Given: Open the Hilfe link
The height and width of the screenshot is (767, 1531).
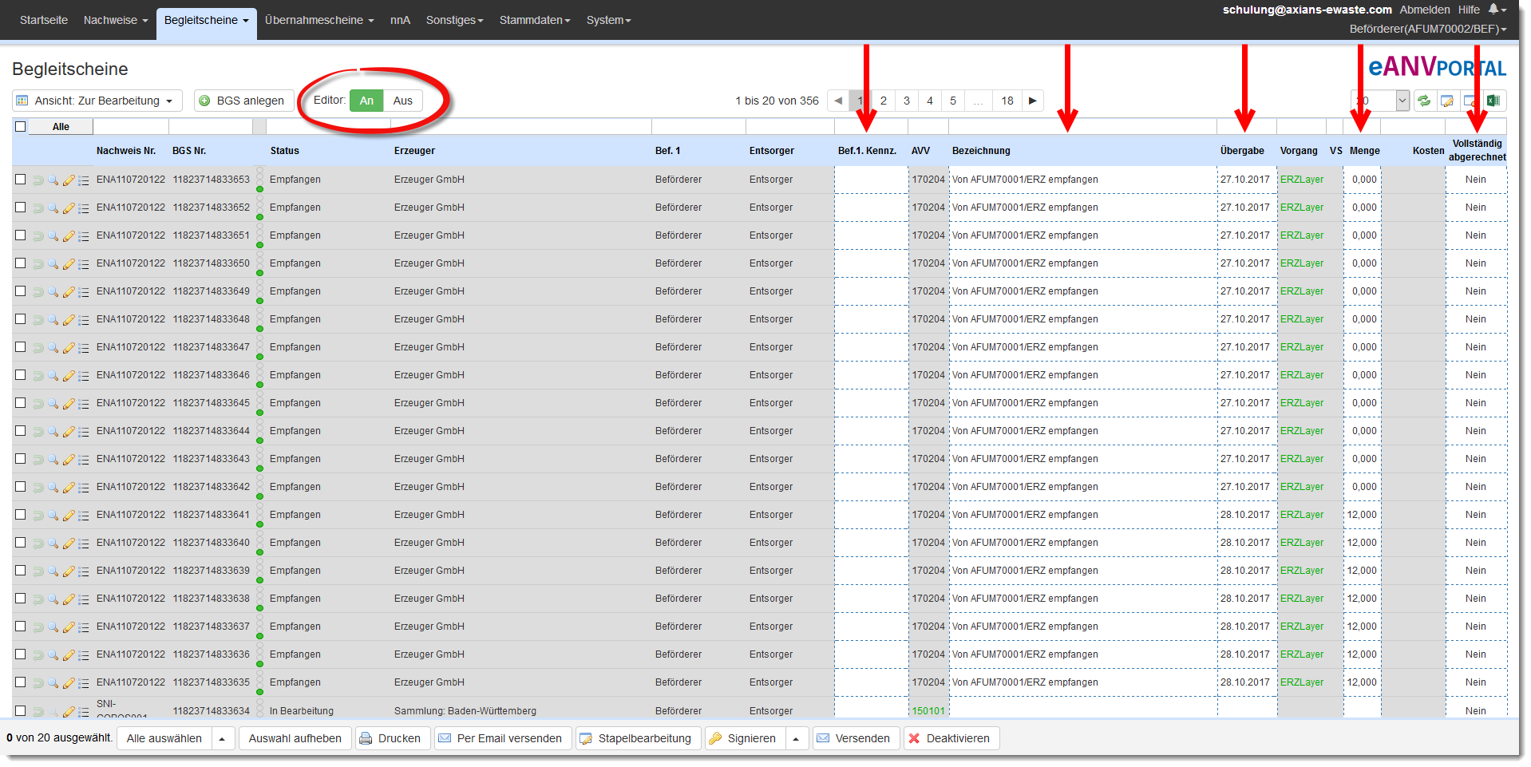Looking at the screenshot, I should pos(1469,10).
